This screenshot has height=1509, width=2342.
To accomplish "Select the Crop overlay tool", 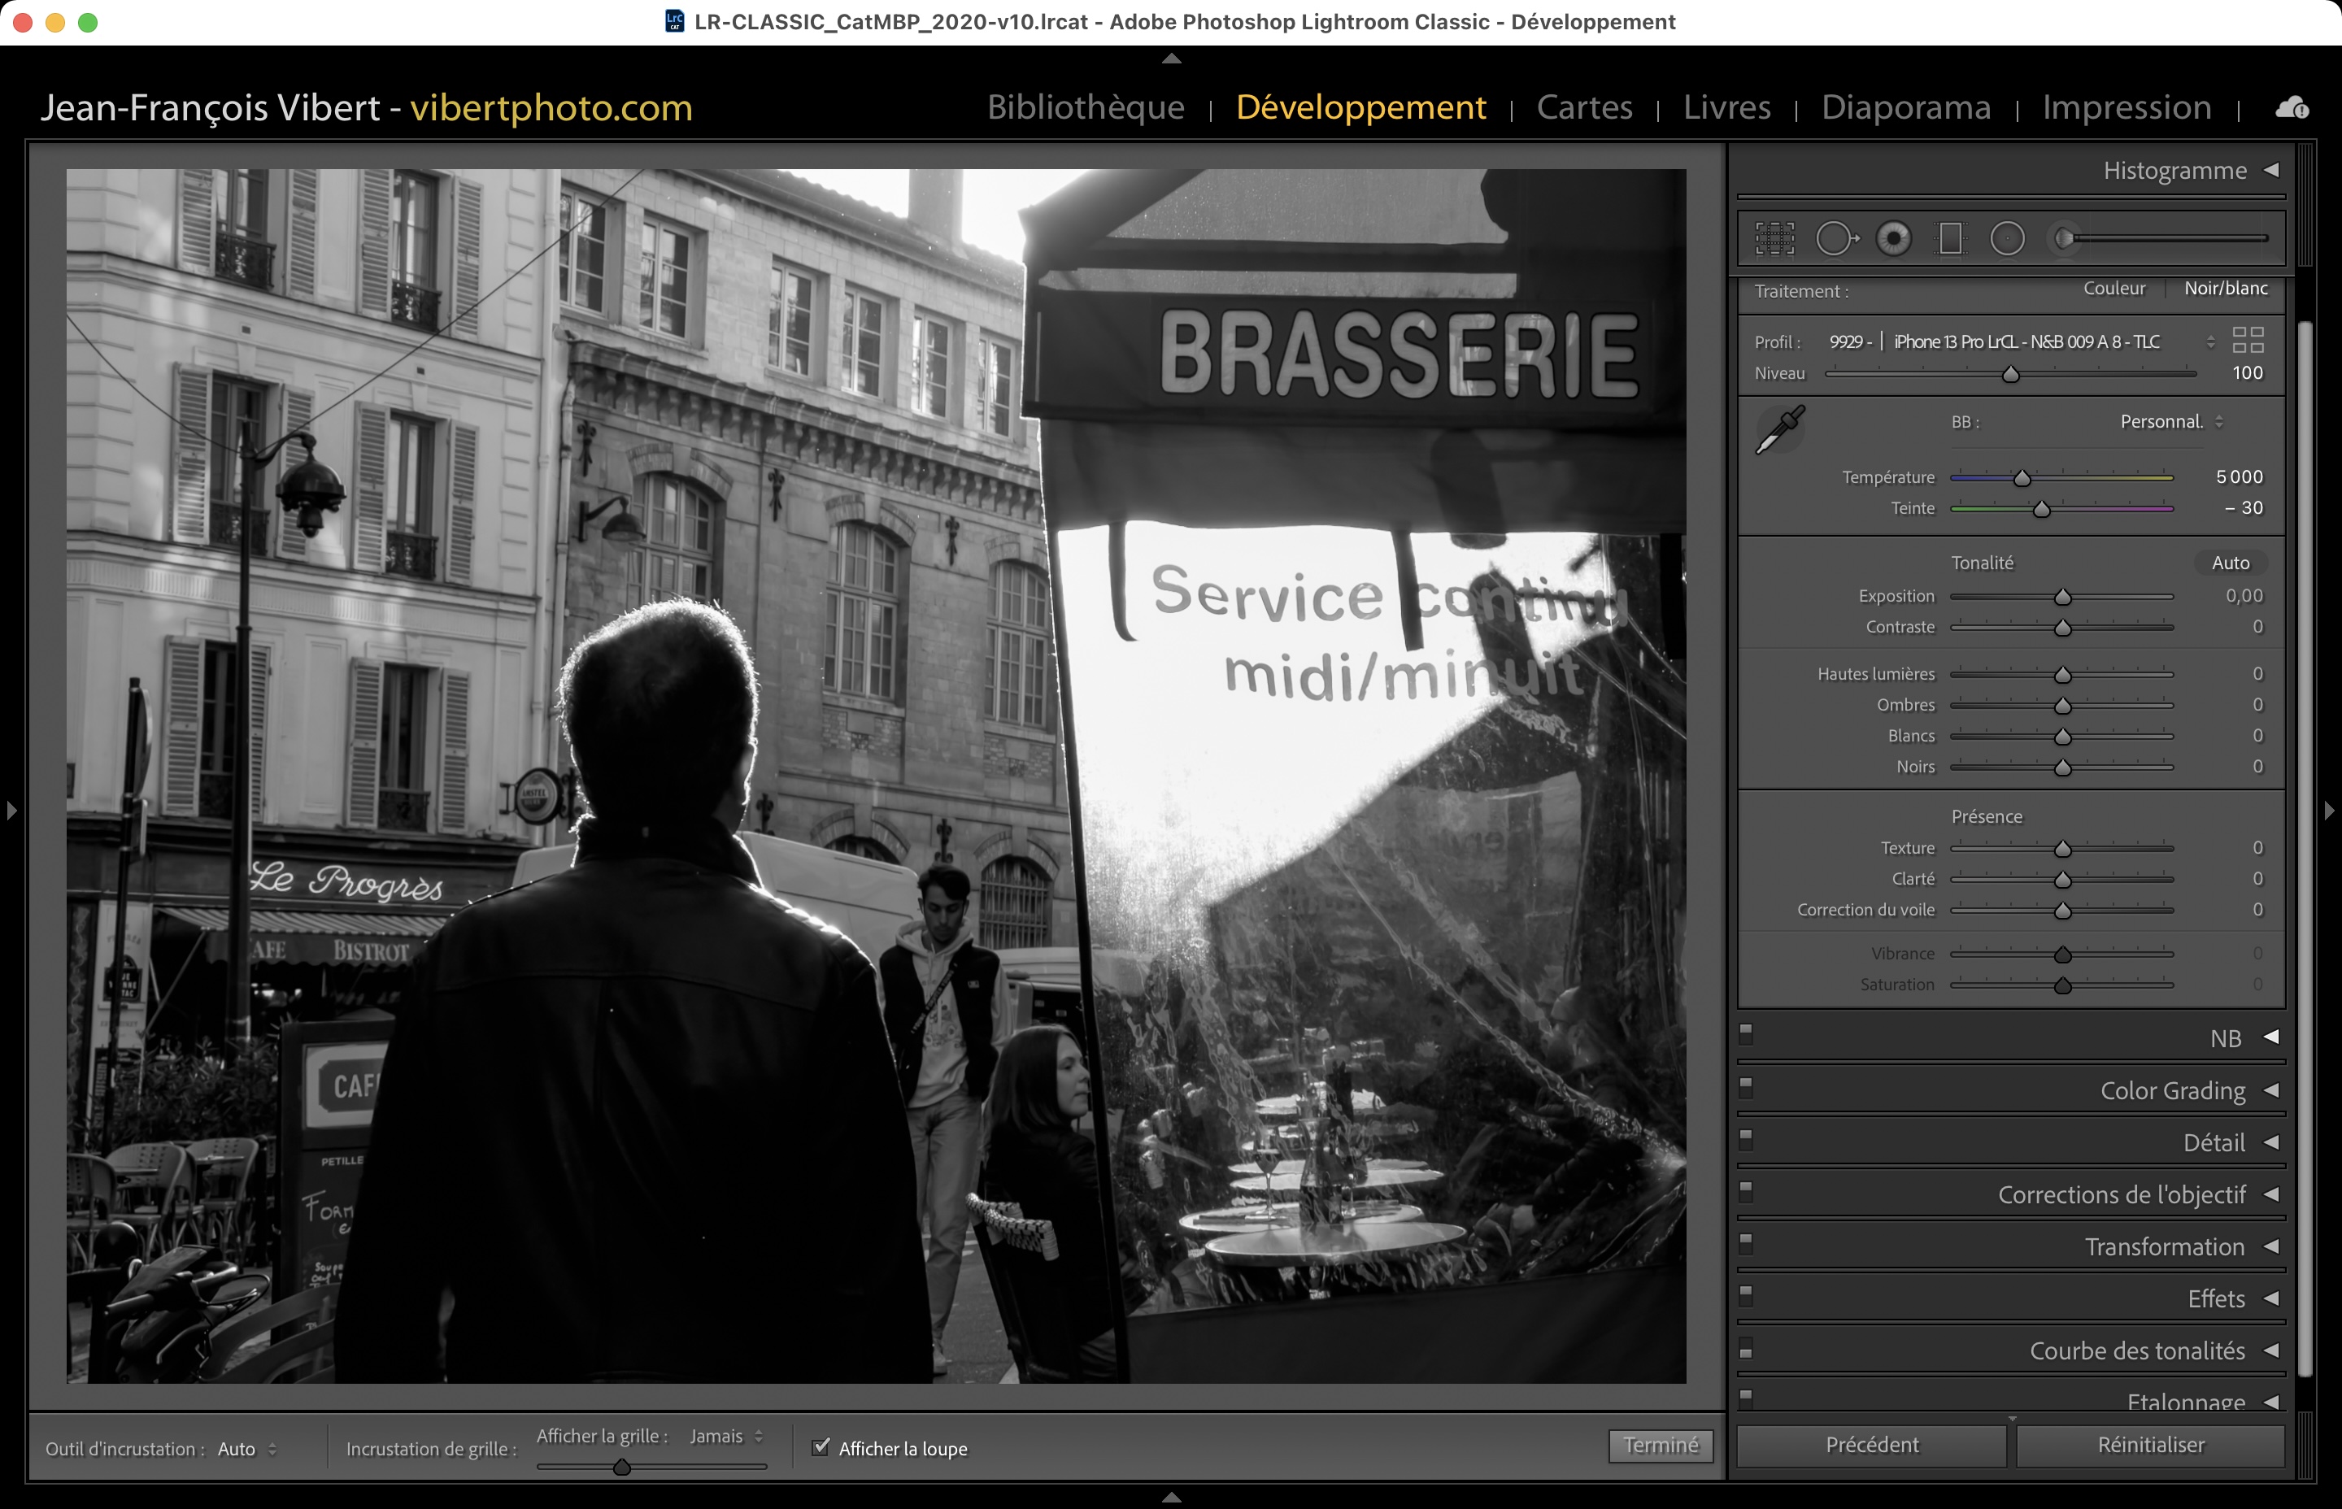I will click(x=1774, y=238).
